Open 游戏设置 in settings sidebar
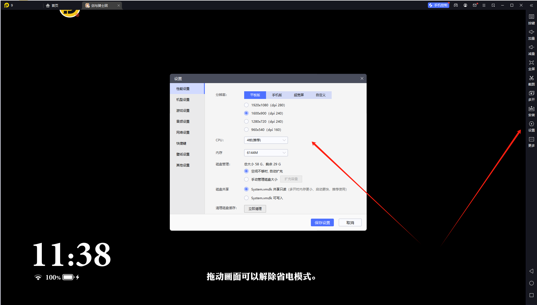The width and height of the screenshot is (537, 305). click(183, 111)
